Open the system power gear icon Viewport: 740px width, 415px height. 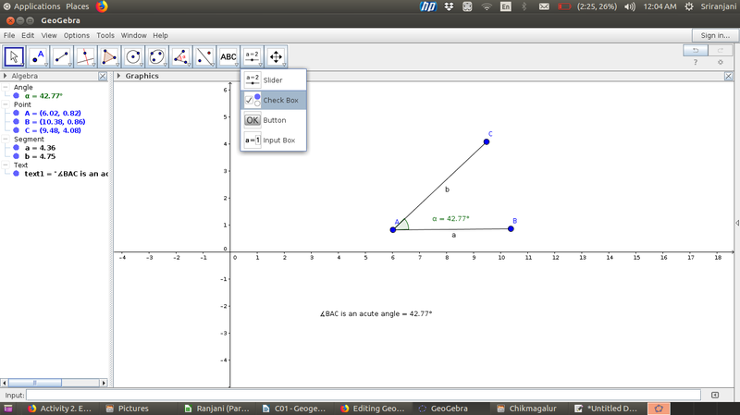click(689, 6)
